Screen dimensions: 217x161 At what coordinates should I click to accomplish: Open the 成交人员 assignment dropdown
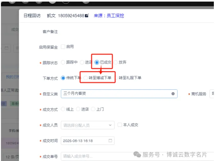(87, 125)
